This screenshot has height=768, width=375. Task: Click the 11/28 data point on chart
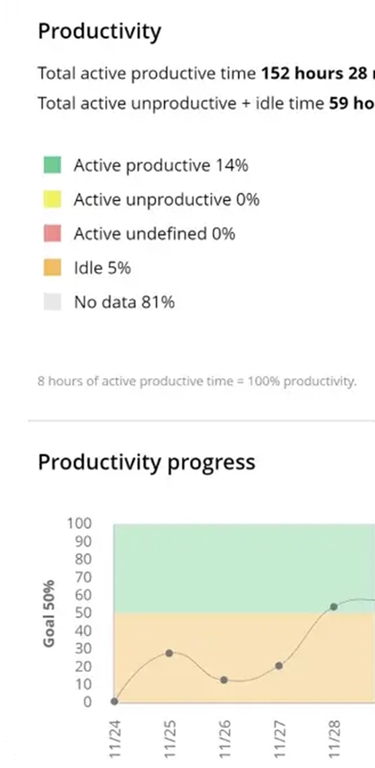334,607
